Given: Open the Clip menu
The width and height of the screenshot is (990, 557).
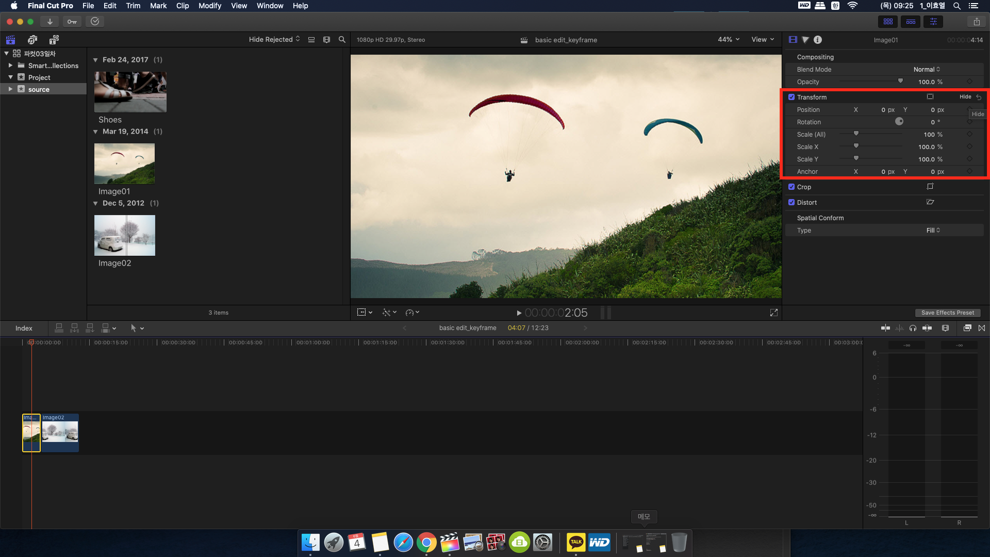Looking at the screenshot, I should click(x=182, y=6).
